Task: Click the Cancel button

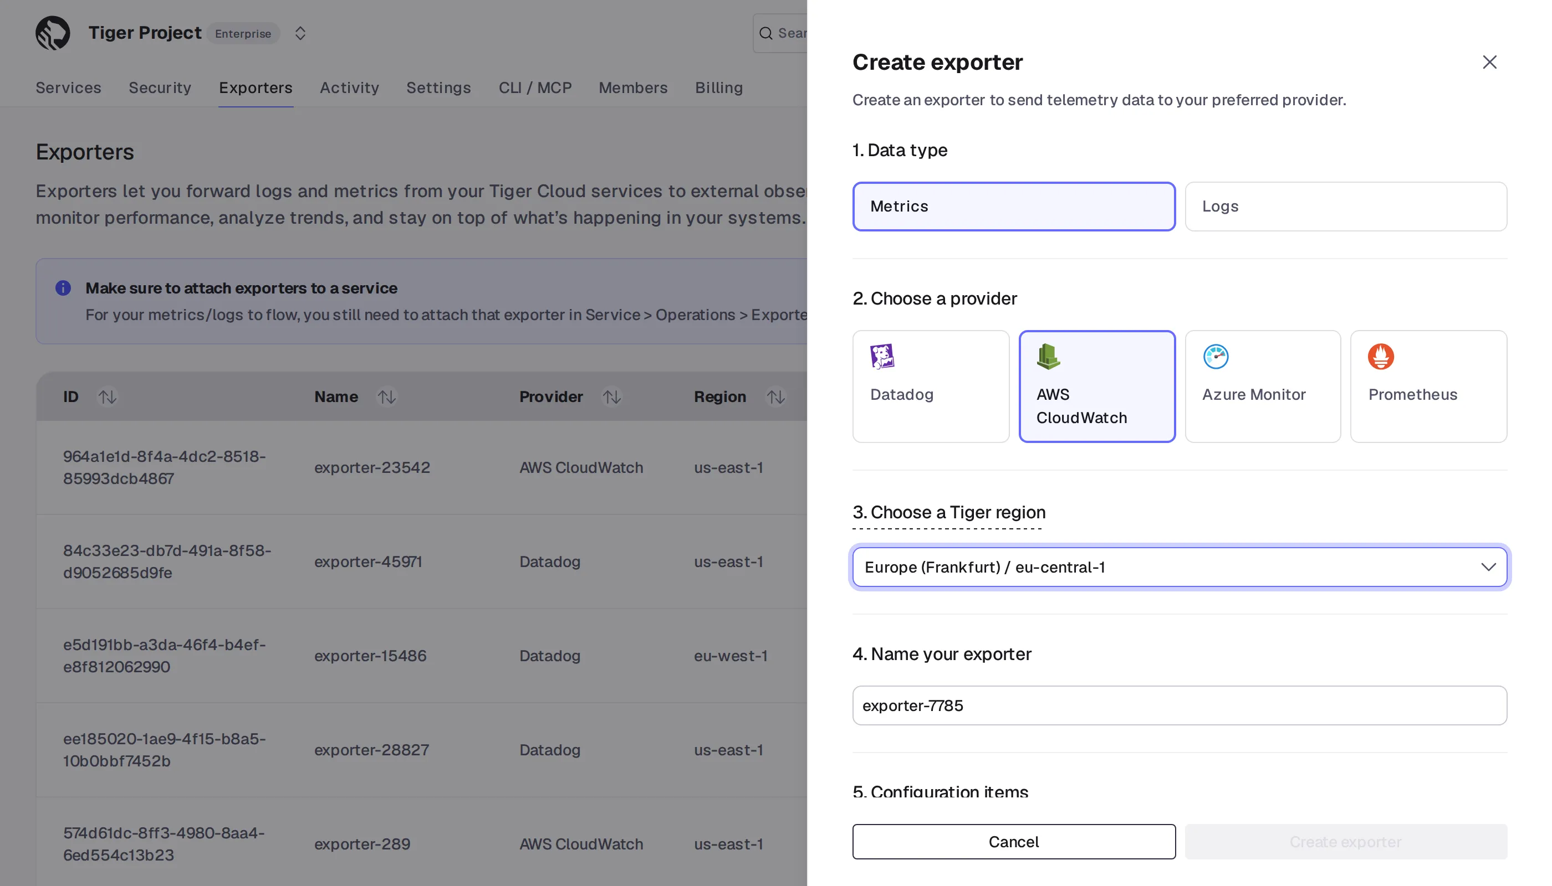Action: pyautogui.click(x=1014, y=842)
